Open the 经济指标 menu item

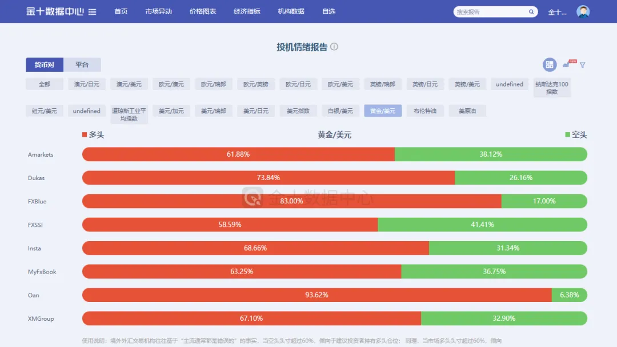pos(247,11)
